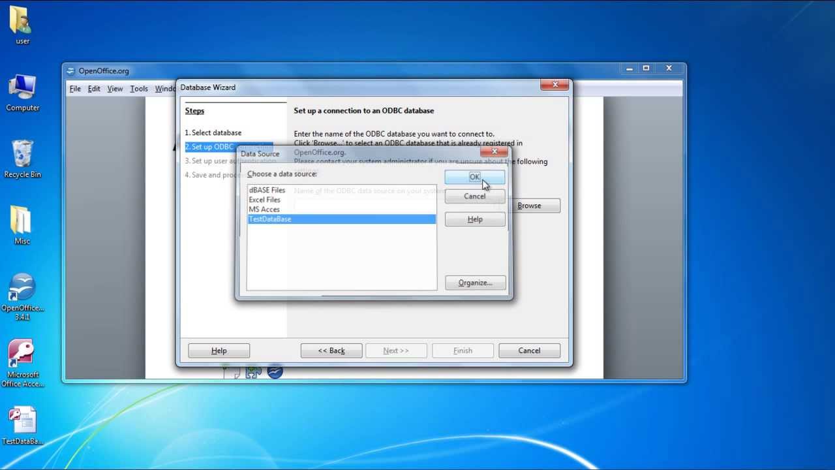Screen dimensions: 835x470
Task: Click Help at bottom of Database Wizard
Action: 219,351
